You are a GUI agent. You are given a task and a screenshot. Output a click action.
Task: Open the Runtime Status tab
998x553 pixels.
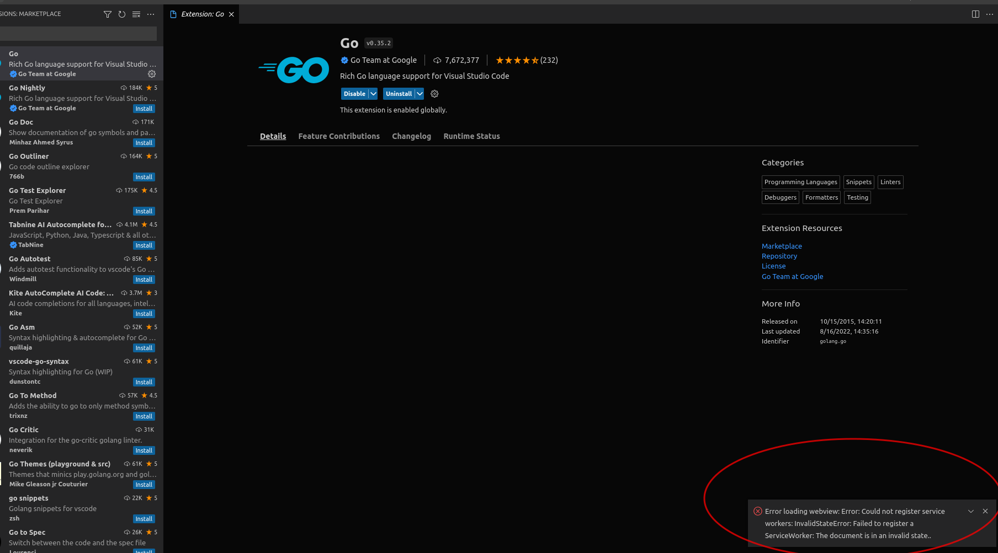[x=471, y=136]
